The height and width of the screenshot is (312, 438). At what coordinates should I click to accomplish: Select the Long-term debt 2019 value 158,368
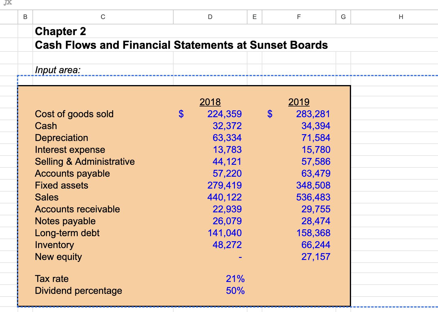point(313,233)
